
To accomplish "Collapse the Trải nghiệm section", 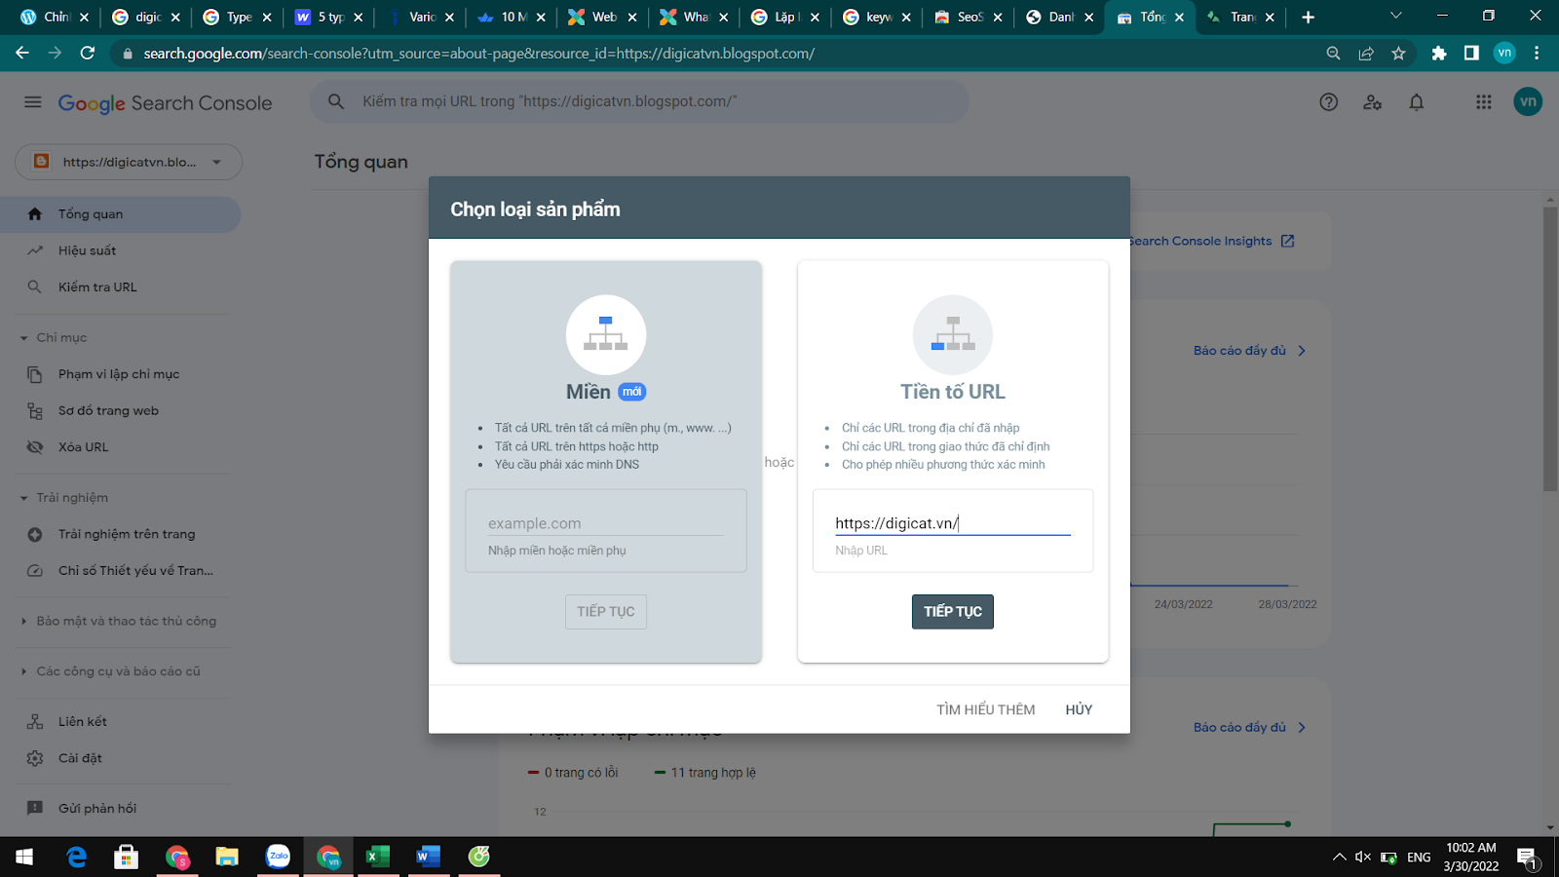I will (23, 498).
